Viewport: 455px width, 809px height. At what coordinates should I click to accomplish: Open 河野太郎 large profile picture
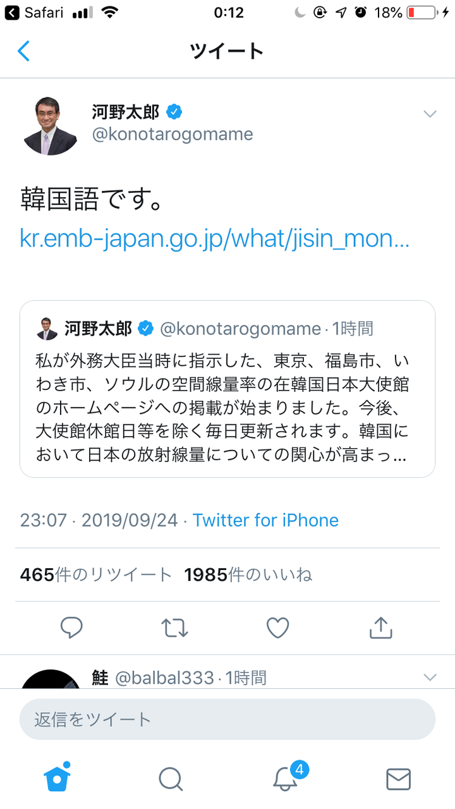[51, 127]
